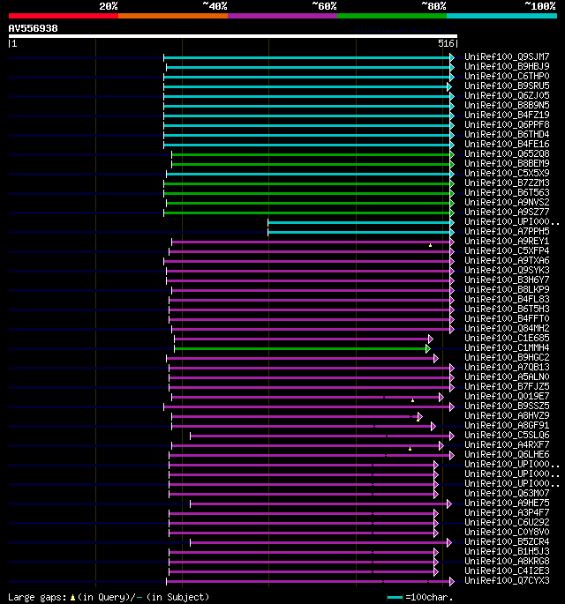Click the UniRef100_B6T5H3 label

507,309
